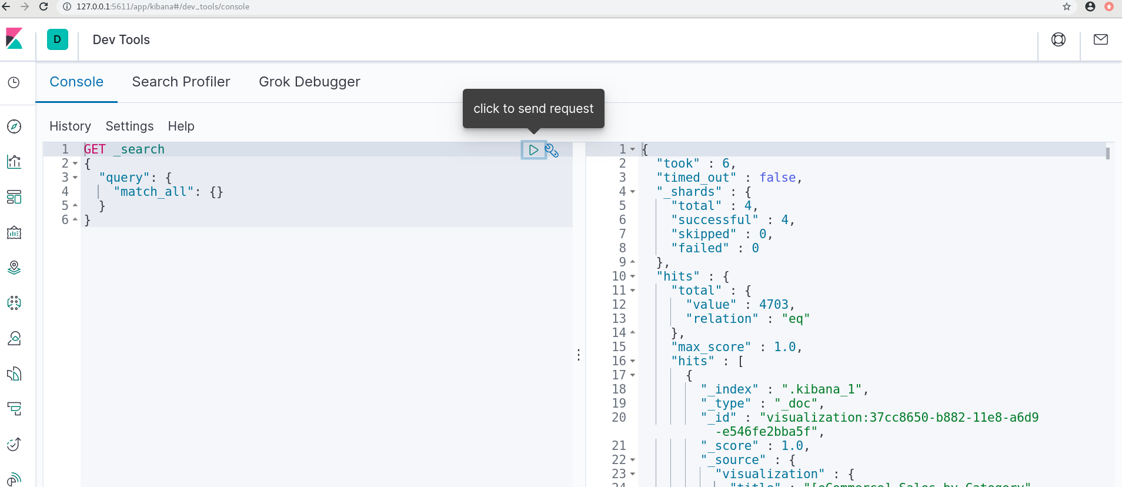1122x487 pixels.
Task: Open Maps from the side navigation
Action: click(14, 268)
